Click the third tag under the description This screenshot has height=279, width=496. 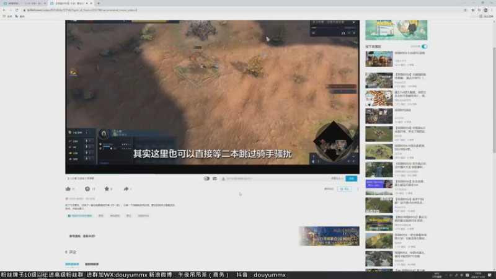[115, 216]
